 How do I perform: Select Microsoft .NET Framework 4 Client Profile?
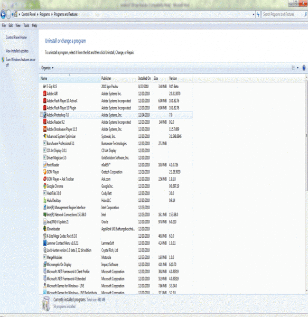pyautogui.click(x=116, y=272)
